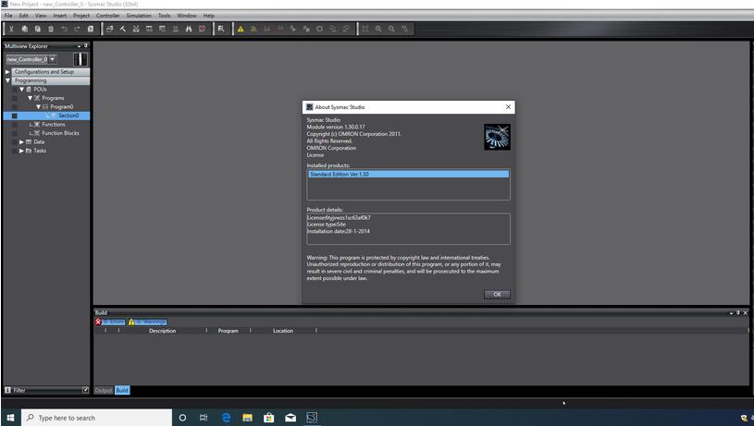Pin the Build panel
This screenshot has width=754, height=426.
[738, 312]
